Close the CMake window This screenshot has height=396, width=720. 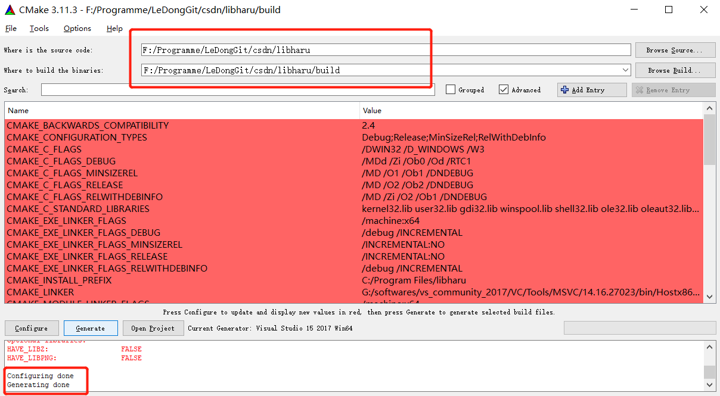[703, 10]
